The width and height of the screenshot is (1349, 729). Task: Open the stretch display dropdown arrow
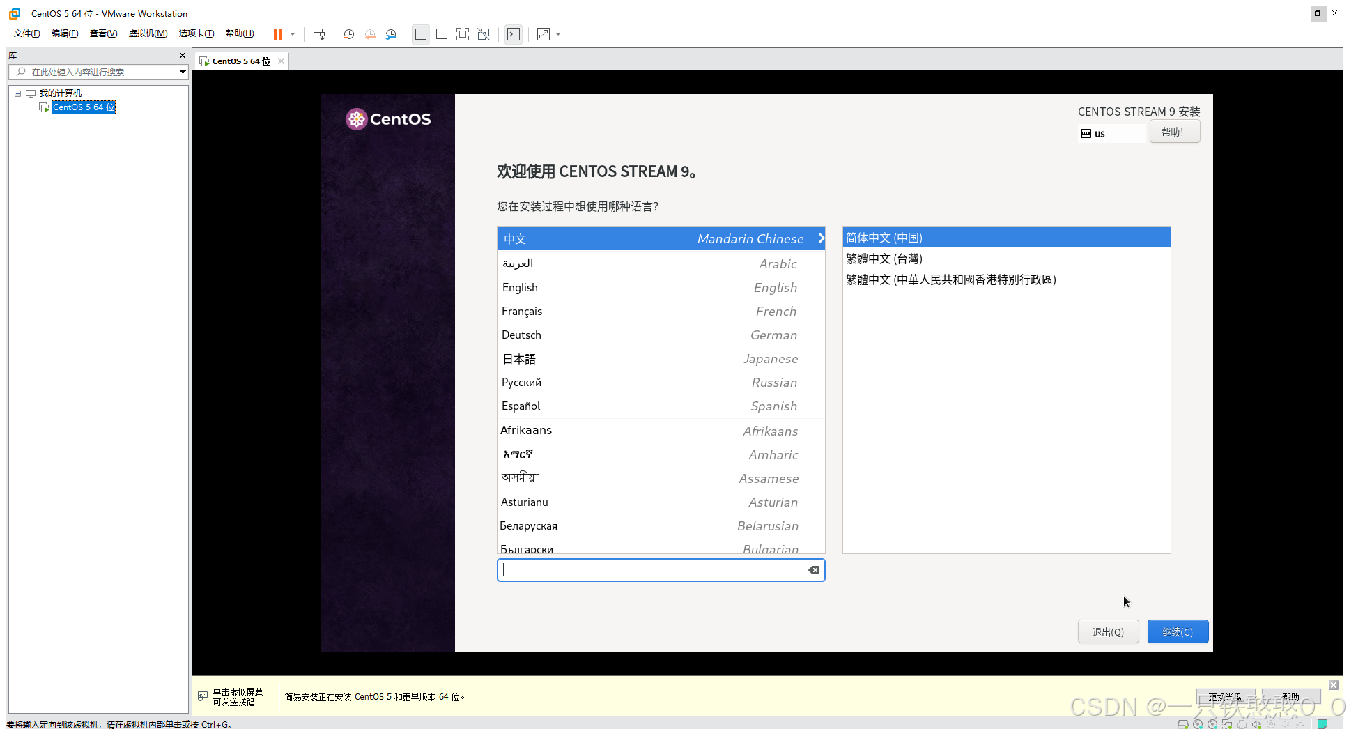click(x=558, y=34)
